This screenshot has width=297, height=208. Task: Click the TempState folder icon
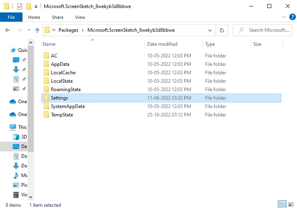pyautogui.click(x=46, y=114)
